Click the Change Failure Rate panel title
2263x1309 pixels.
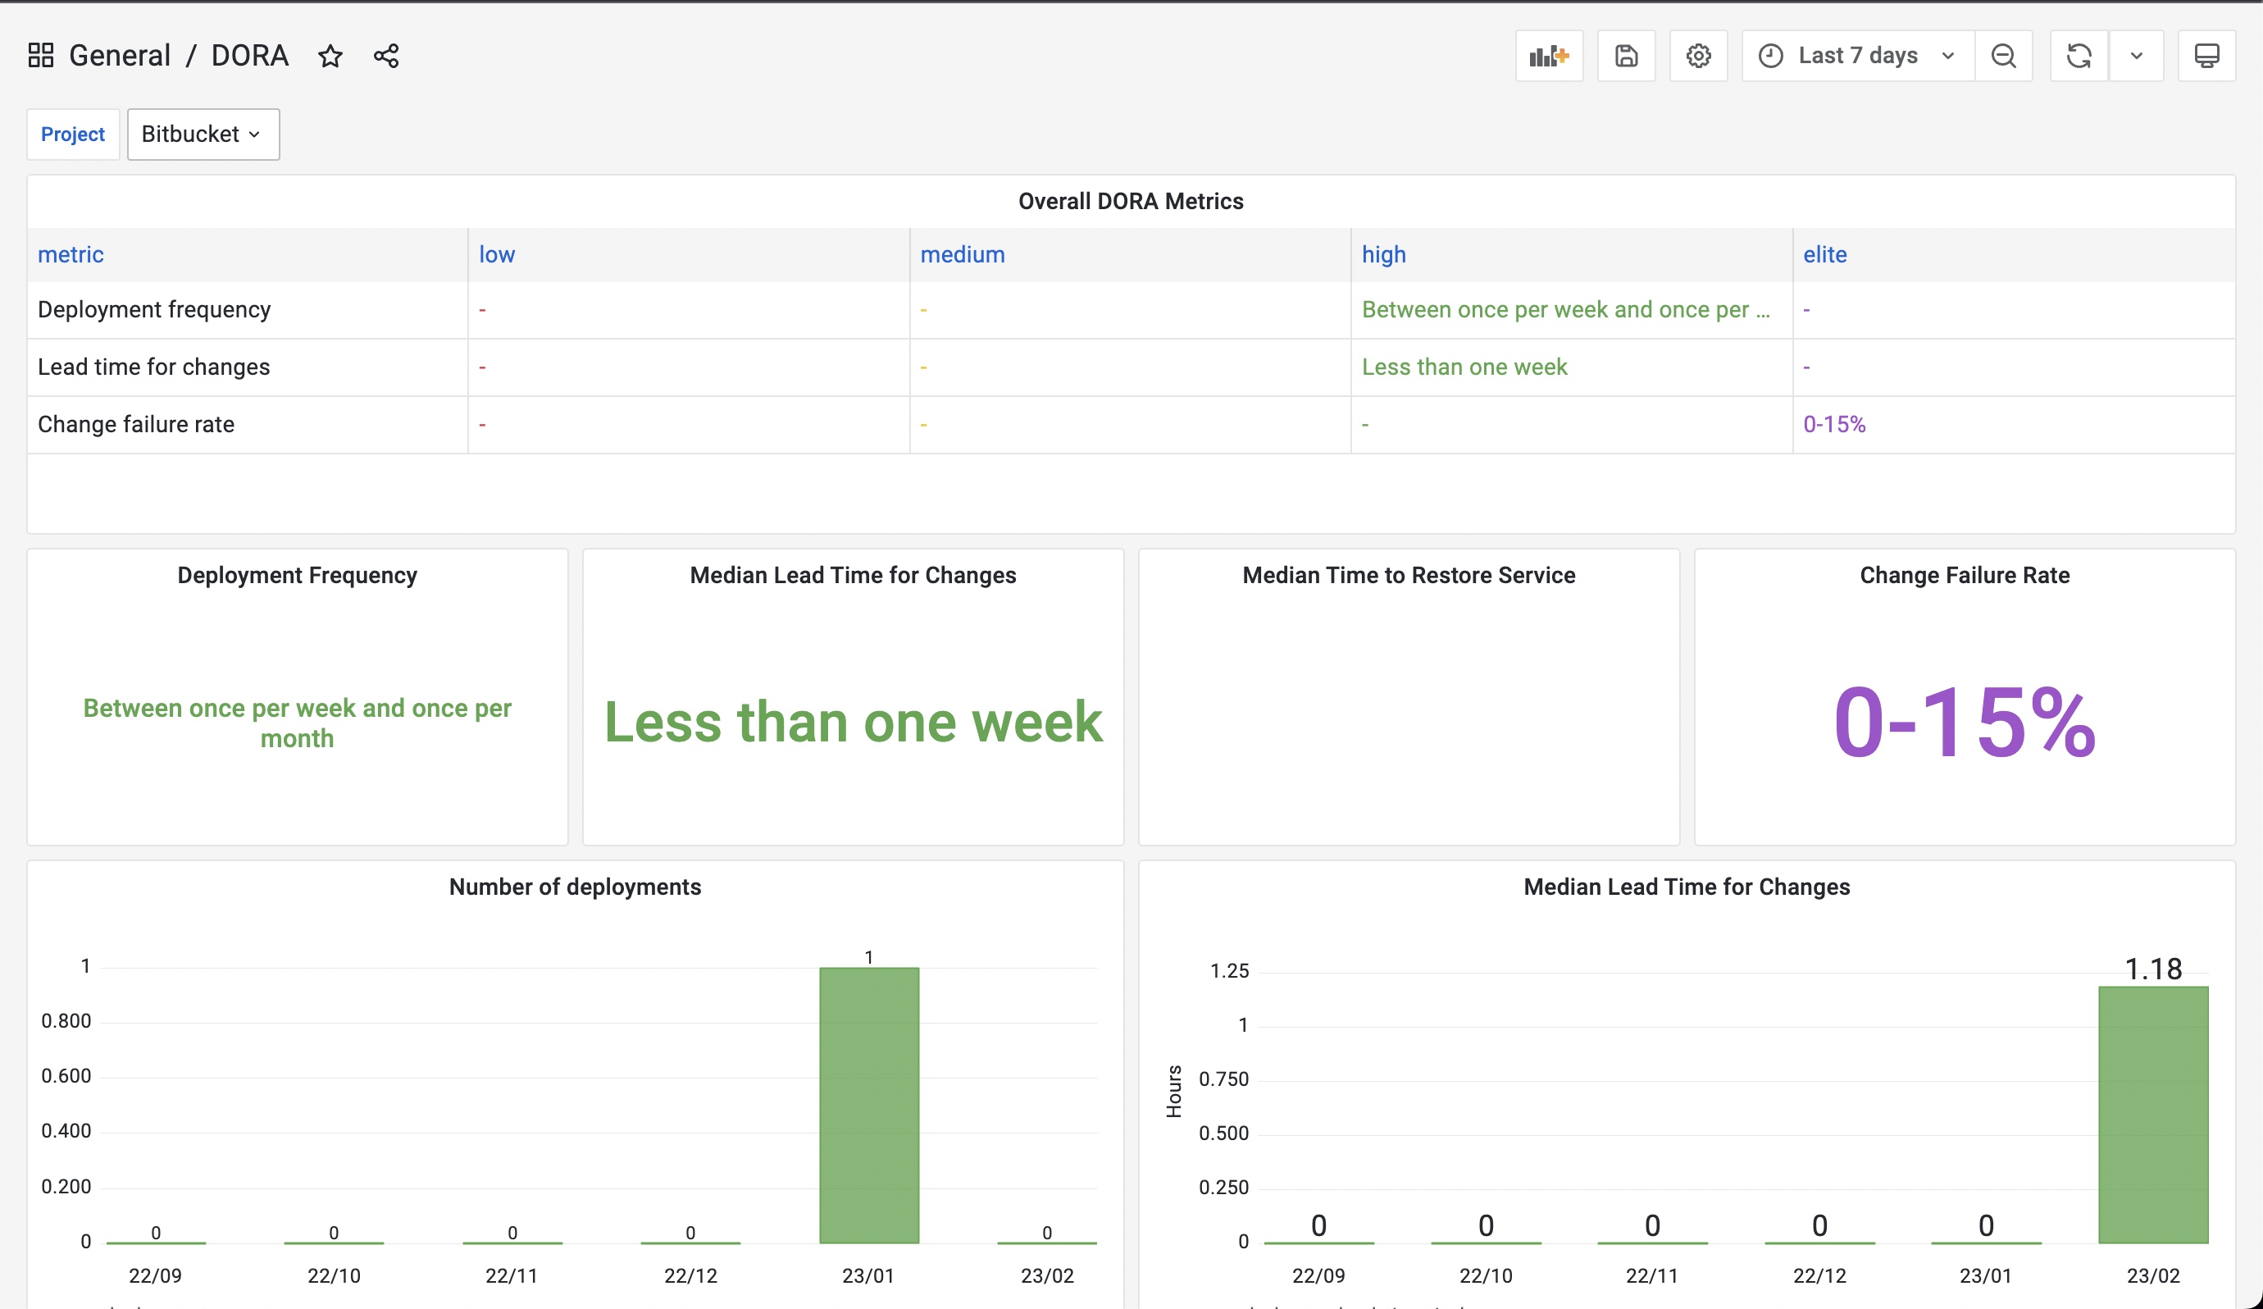(1964, 575)
